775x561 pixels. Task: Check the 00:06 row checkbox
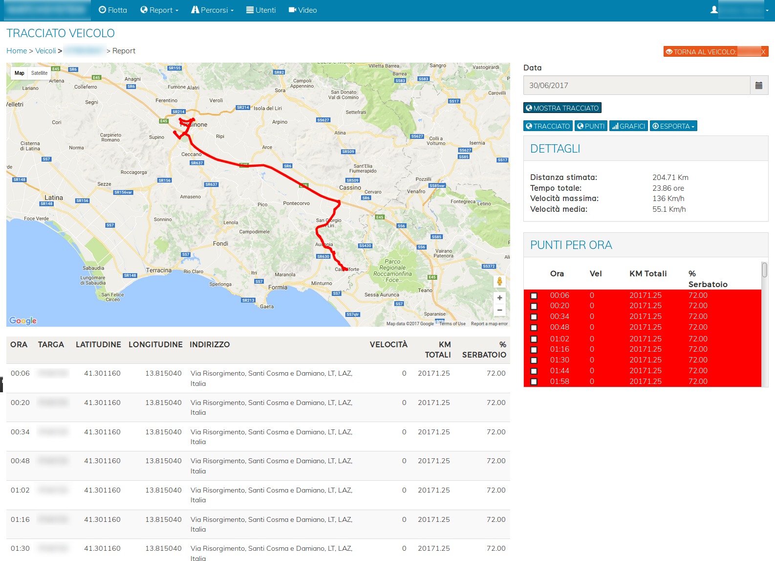pyautogui.click(x=534, y=296)
